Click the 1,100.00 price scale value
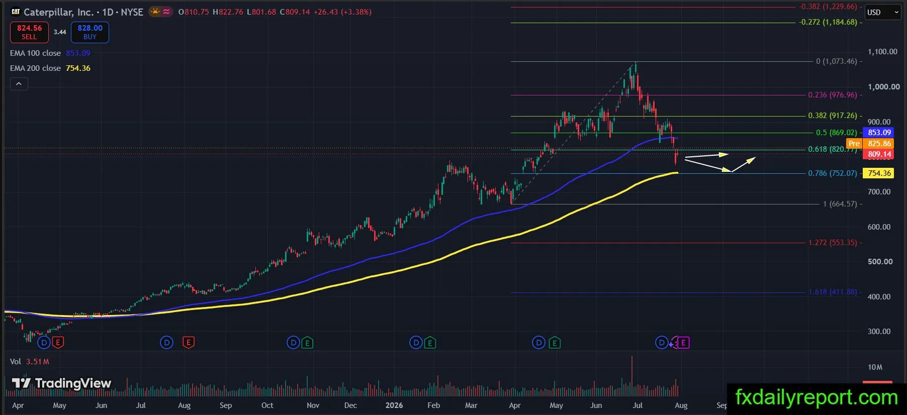Viewport: 907px width, 415px height. click(x=882, y=52)
